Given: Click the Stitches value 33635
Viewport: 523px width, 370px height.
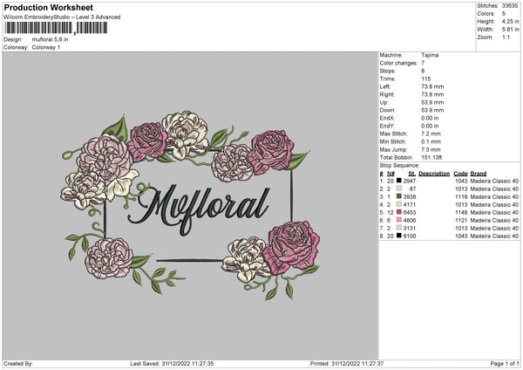Looking at the screenshot, I should (510, 6).
